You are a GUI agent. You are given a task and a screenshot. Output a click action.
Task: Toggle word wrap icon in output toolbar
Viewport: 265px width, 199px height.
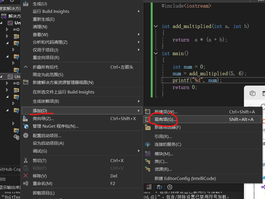(159, 187)
